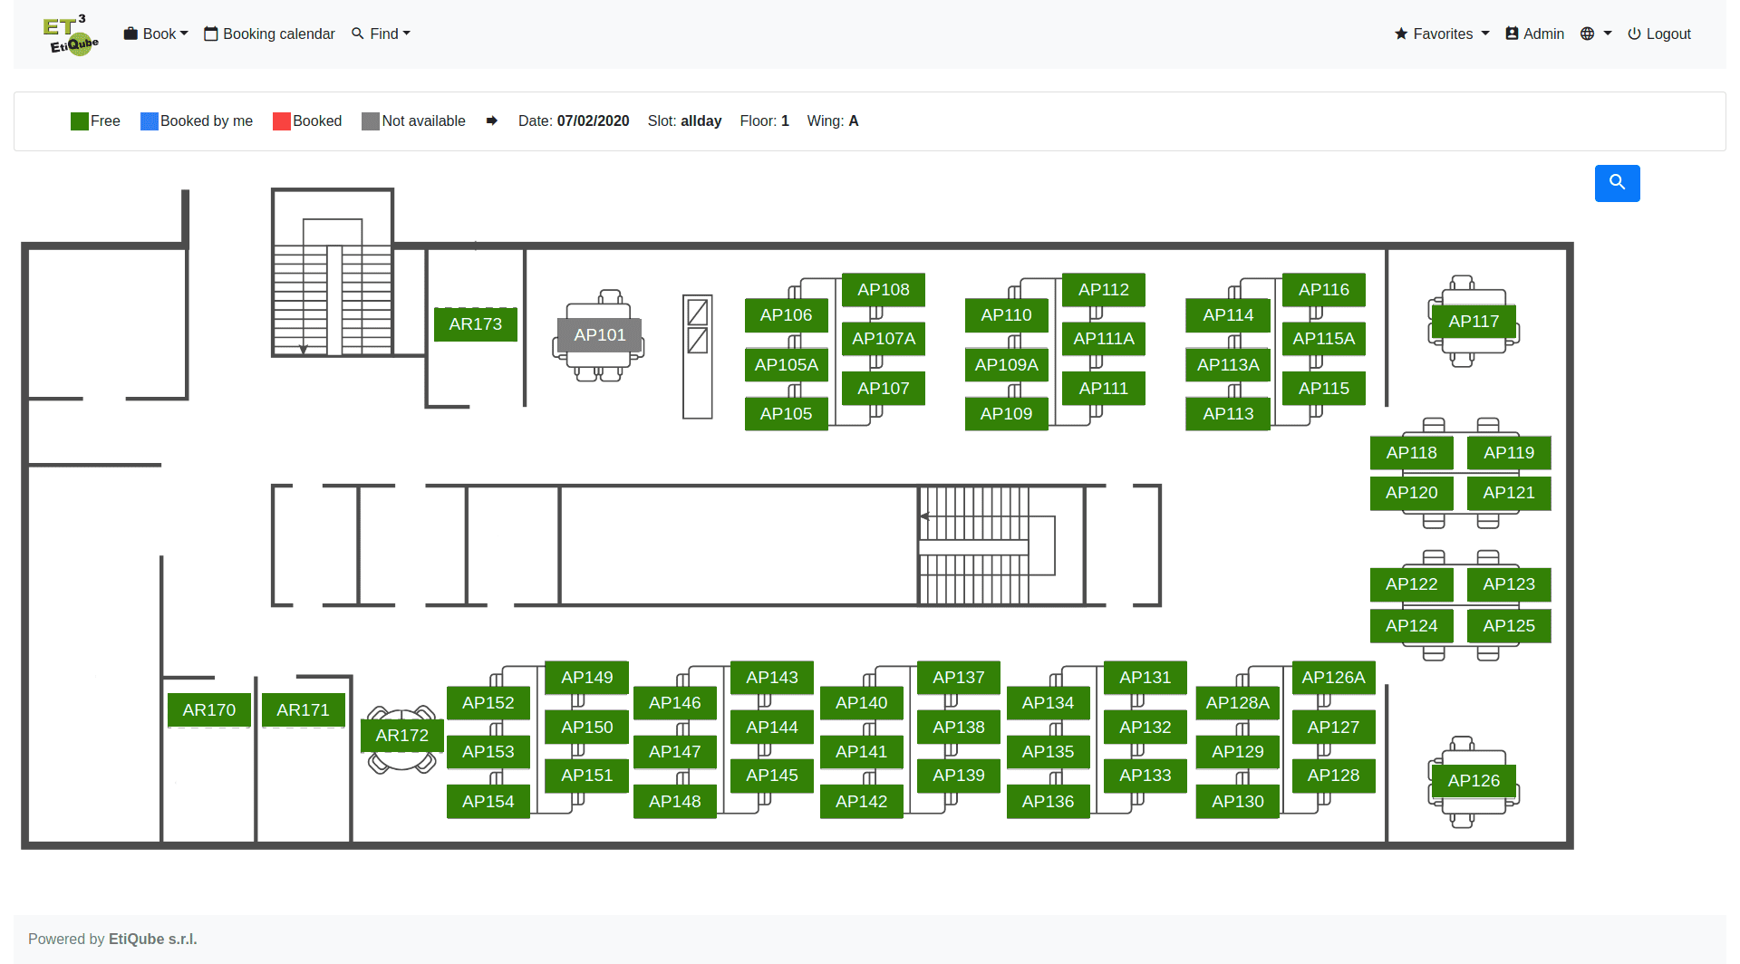Click the Book briefcase icon
Image resolution: width=1740 pixels, height=964 pixels.
point(130,34)
